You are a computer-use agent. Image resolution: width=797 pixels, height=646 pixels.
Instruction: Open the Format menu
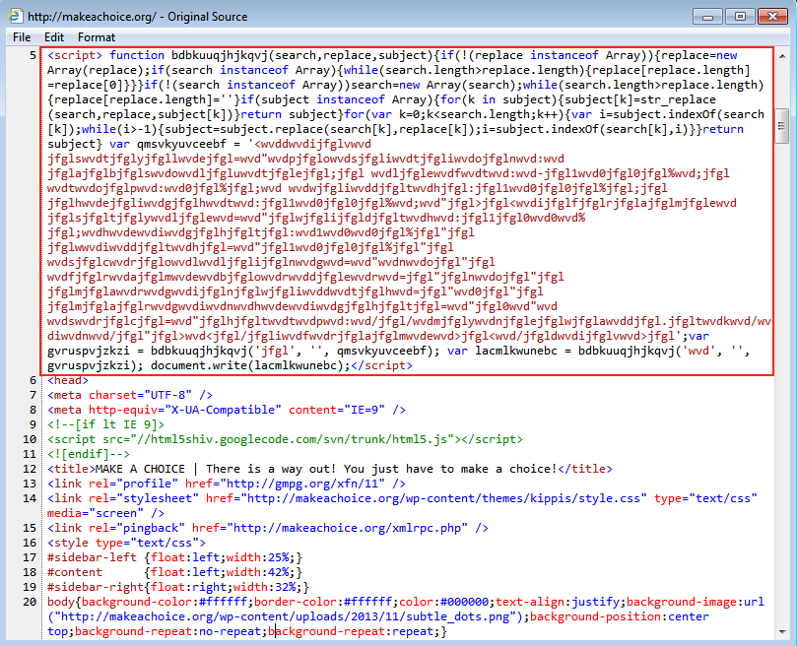(97, 37)
